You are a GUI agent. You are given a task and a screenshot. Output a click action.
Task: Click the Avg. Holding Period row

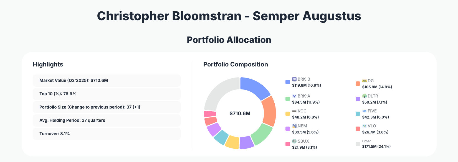click(x=107, y=120)
